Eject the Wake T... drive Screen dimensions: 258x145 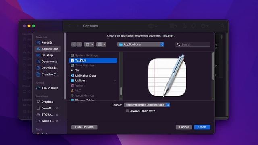click(57, 121)
